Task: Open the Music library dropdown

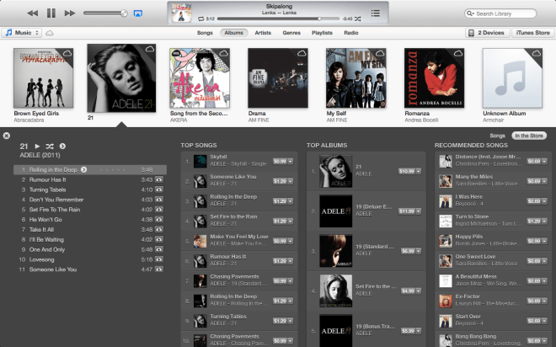Action: 22,33
